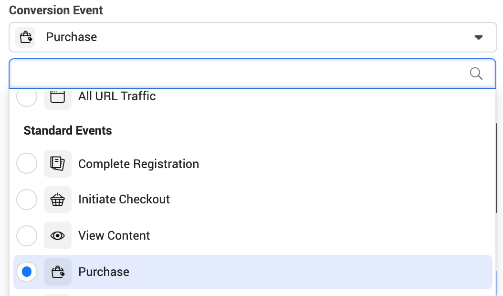This screenshot has width=503, height=296.
Task: Select the View Content radio button
Action: click(27, 235)
